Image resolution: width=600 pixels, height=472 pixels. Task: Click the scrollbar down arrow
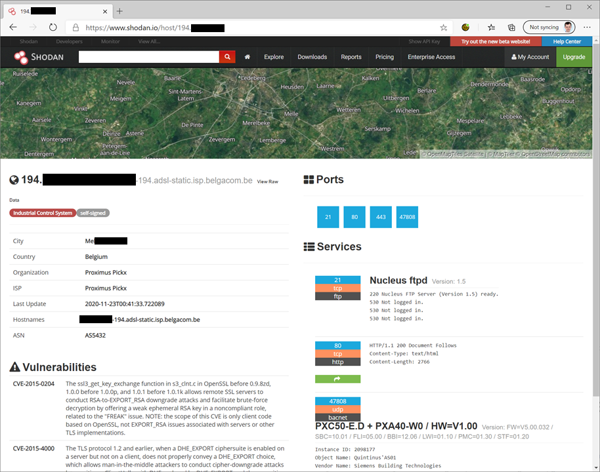pyautogui.click(x=596, y=468)
